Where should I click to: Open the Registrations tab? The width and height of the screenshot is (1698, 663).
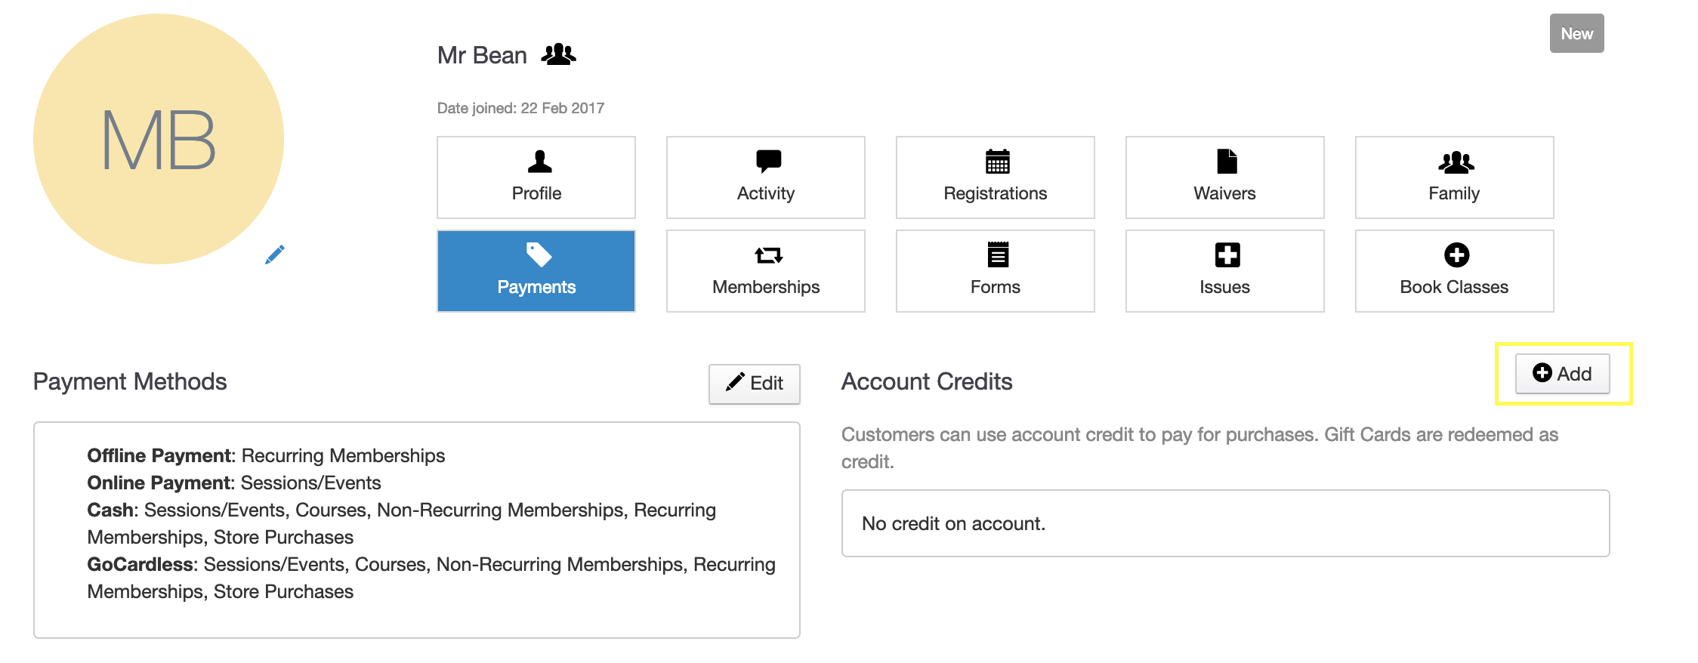(995, 177)
